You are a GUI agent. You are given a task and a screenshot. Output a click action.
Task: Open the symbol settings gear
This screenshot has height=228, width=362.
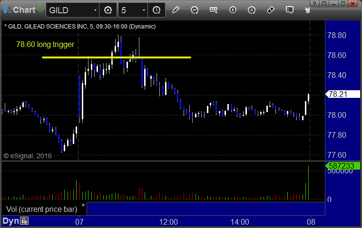coord(108,10)
